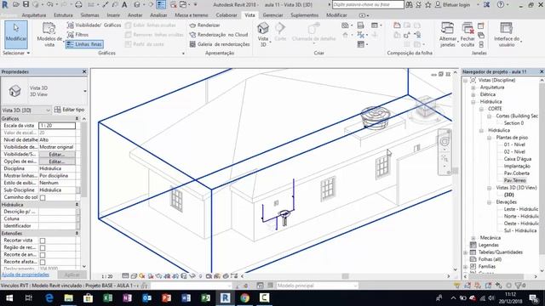Open the Gerenciar ribbon tab
545x306 pixels.
pos(272,15)
